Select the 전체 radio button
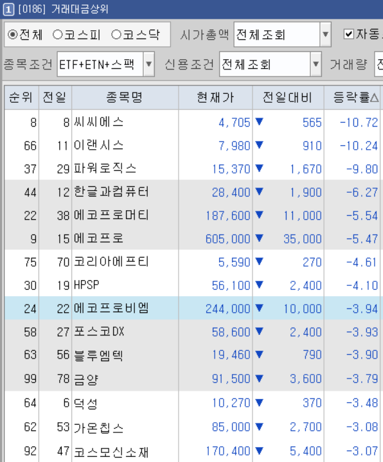The width and height of the screenshot is (383, 462). pyautogui.click(x=13, y=35)
